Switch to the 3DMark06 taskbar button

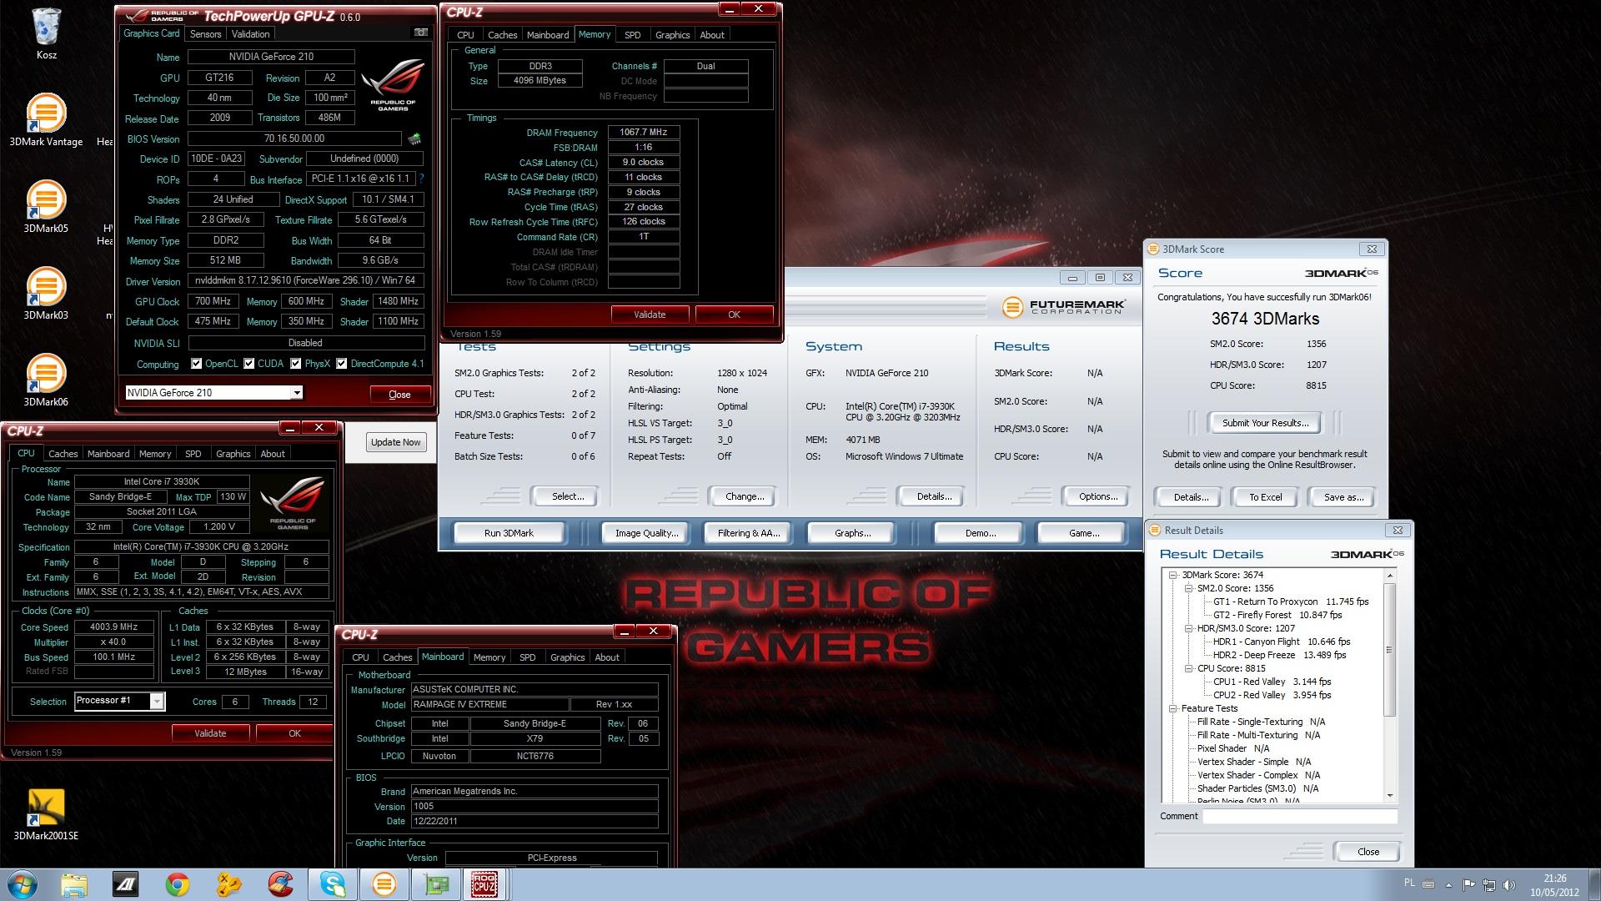coord(384,884)
